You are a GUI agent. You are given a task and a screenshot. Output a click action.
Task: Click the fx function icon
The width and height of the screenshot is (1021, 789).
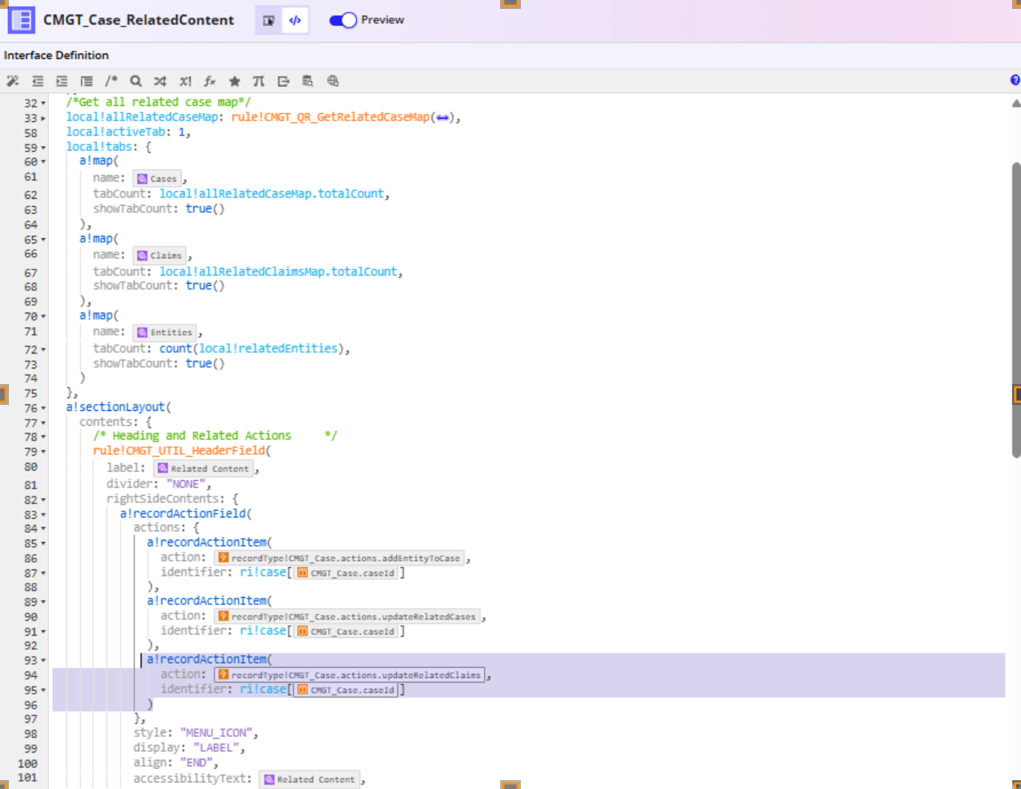210,81
